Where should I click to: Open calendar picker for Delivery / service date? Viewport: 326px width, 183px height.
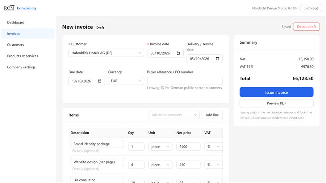pyautogui.click(x=217, y=59)
